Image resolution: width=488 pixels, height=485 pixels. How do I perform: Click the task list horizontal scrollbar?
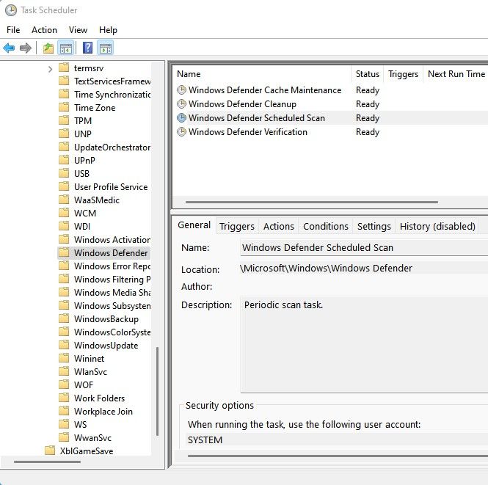click(x=312, y=202)
